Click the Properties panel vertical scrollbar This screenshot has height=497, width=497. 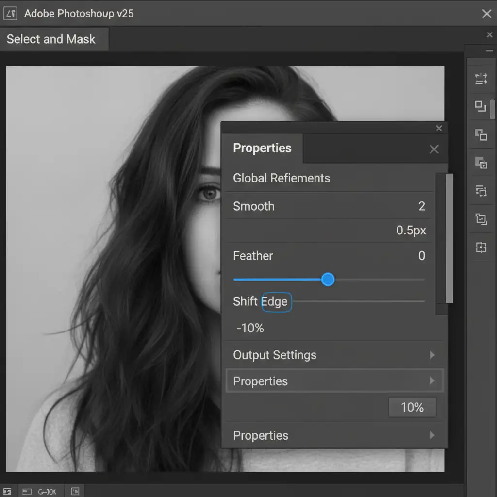click(x=449, y=238)
